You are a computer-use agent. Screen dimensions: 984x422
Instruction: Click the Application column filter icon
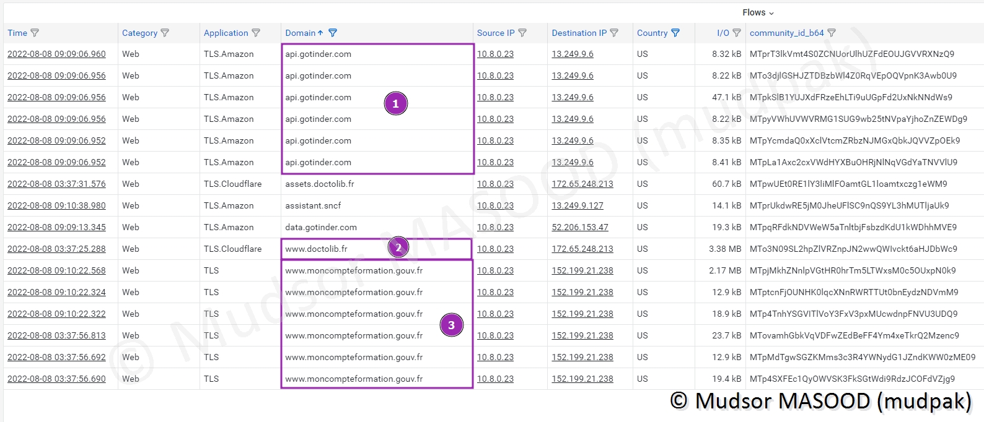[x=256, y=33]
